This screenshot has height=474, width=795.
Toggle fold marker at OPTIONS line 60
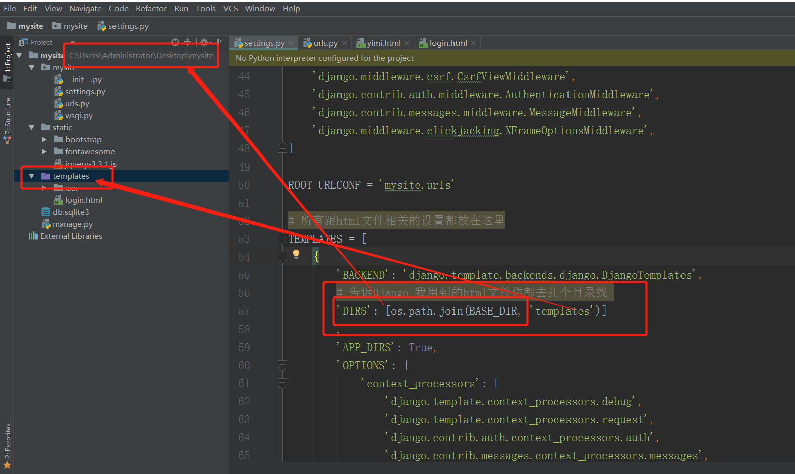pos(283,365)
